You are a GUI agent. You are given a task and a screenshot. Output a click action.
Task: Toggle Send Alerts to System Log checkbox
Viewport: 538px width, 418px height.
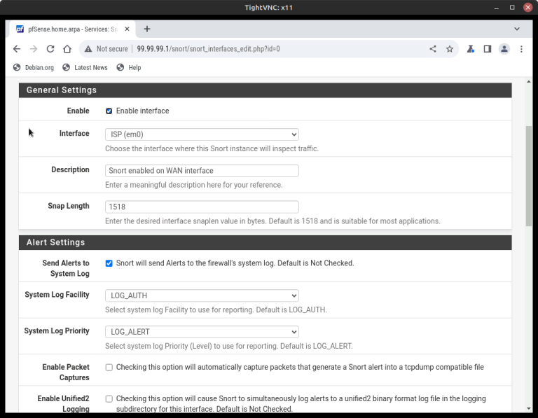tap(109, 263)
